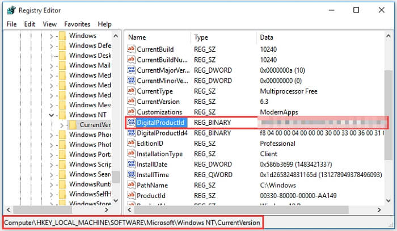
Task: Open the File menu
Action: pos(11,24)
